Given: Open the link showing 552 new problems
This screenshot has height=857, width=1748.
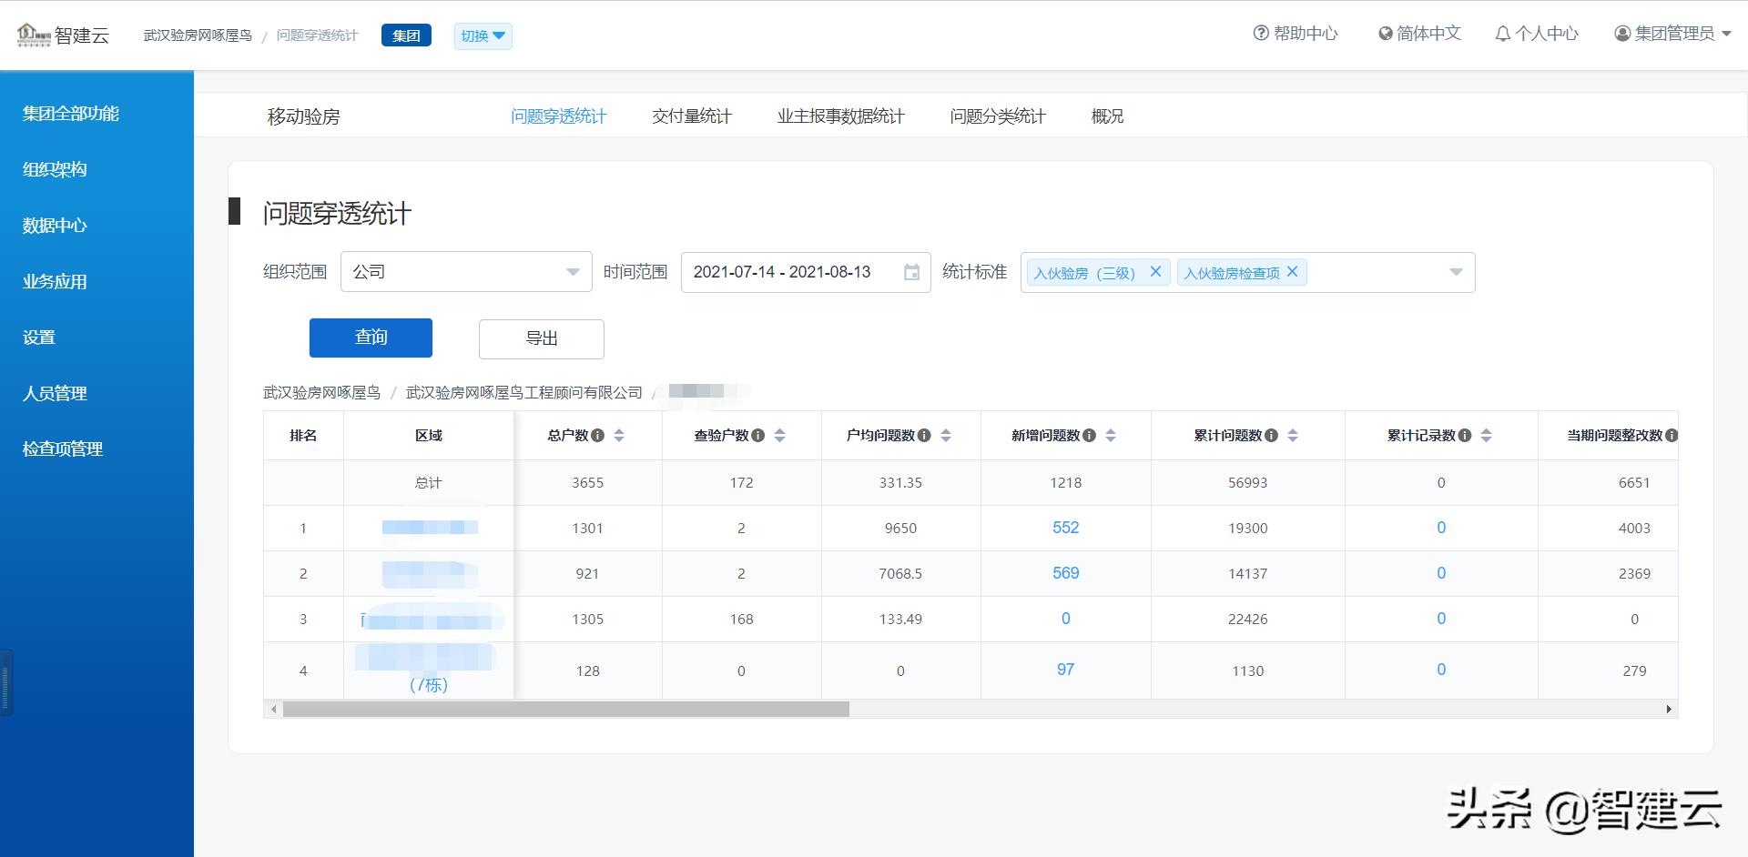Looking at the screenshot, I should point(1065,528).
